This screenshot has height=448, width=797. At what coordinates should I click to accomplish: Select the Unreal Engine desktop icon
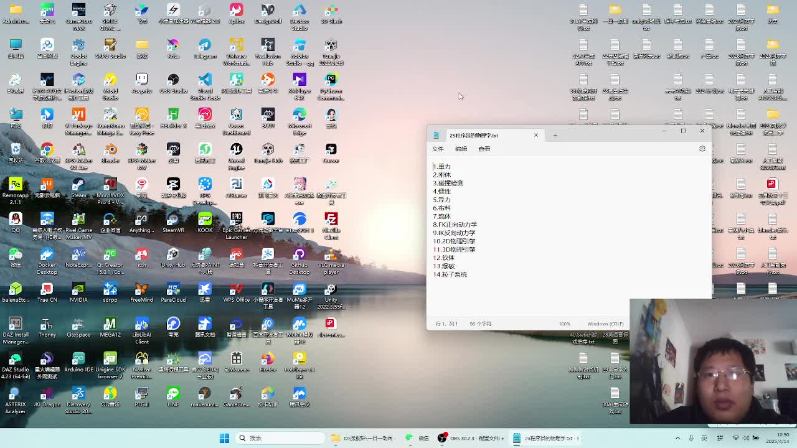(x=237, y=156)
